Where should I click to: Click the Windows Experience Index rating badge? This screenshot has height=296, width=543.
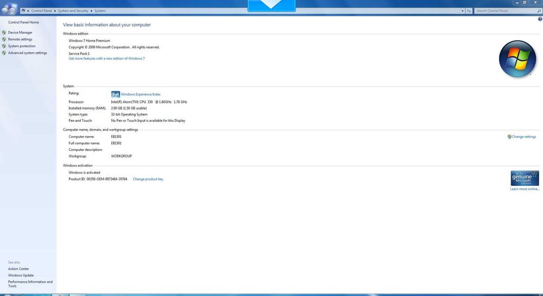coord(115,94)
